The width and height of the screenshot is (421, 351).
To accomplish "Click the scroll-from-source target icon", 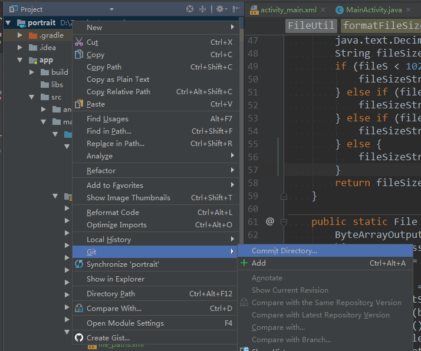I will [x=190, y=9].
